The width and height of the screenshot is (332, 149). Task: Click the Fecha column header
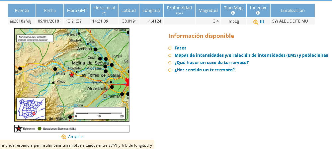click(50, 11)
